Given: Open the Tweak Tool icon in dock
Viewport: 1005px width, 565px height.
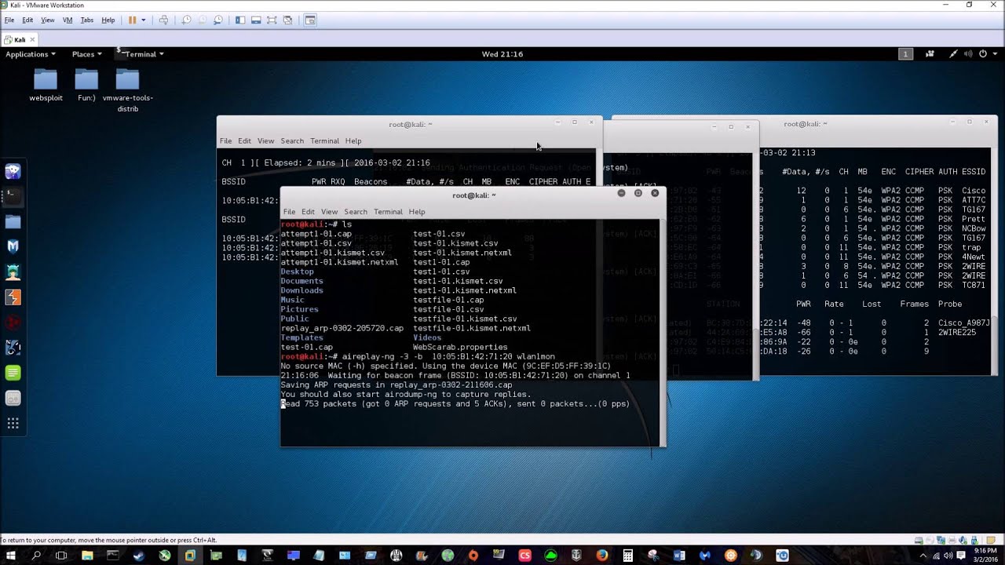Looking at the screenshot, I should click(x=13, y=399).
